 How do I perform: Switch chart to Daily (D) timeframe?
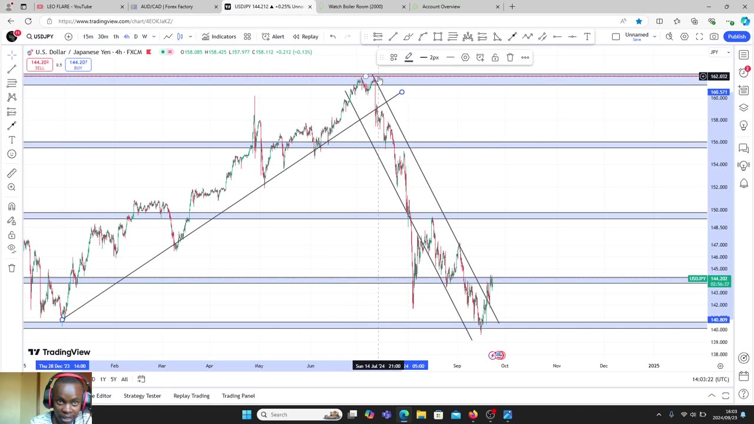tap(136, 37)
